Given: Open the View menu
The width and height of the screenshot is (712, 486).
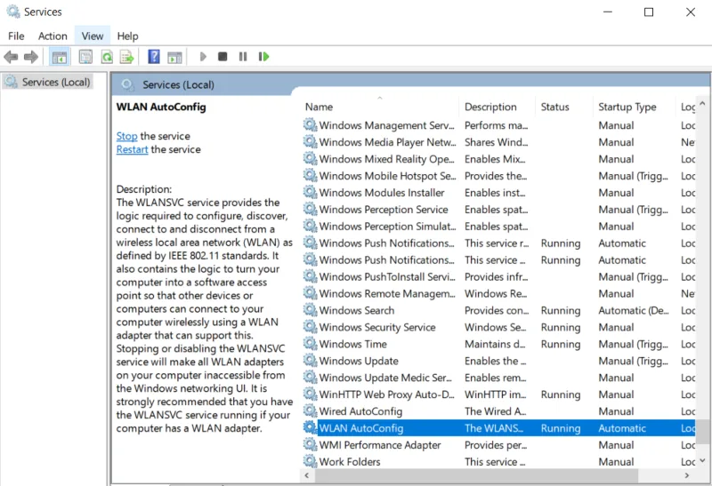Looking at the screenshot, I should click(x=93, y=36).
